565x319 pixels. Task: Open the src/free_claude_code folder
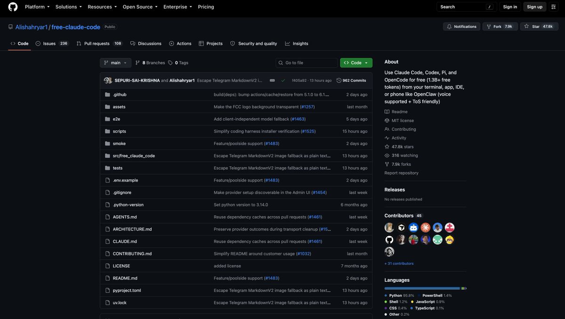[134, 156]
